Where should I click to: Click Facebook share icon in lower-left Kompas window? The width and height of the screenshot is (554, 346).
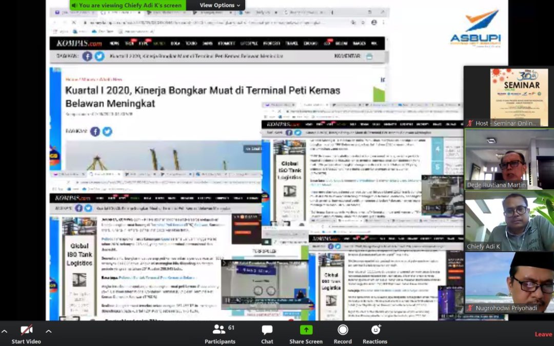click(x=79, y=208)
